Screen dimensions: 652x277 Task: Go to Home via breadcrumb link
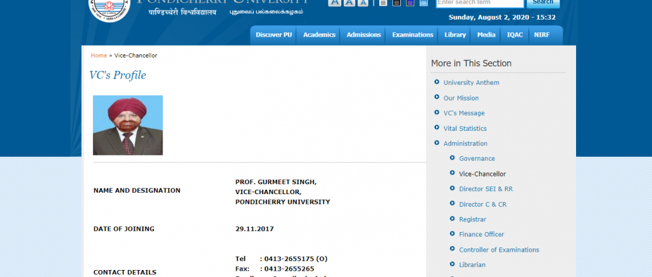click(99, 56)
